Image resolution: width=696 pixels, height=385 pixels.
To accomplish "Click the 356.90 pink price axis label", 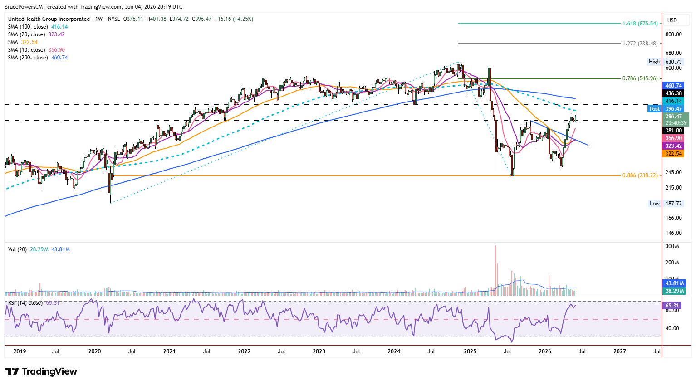I will [x=674, y=138].
